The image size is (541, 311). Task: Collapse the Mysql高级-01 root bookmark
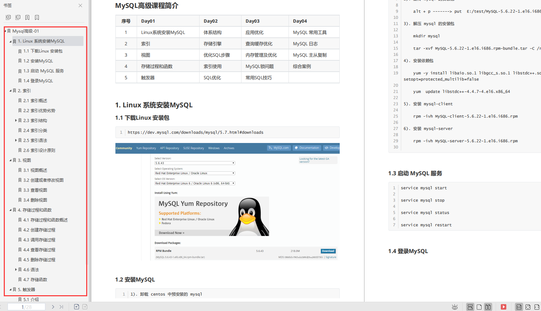click(x=5, y=31)
